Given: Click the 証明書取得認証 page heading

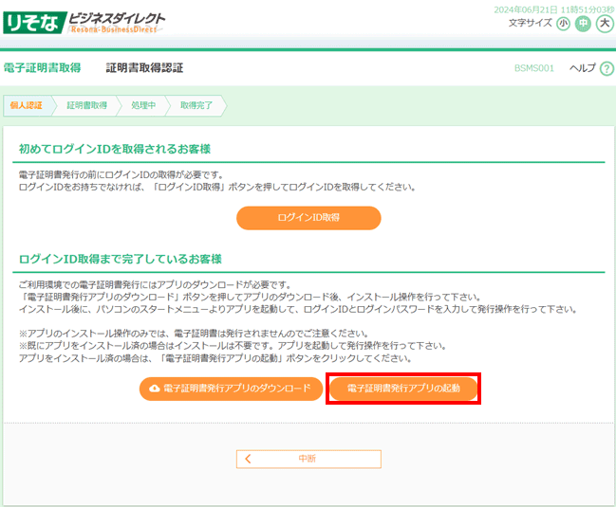Looking at the screenshot, I should pyautogui.click(x=144, y=68).
